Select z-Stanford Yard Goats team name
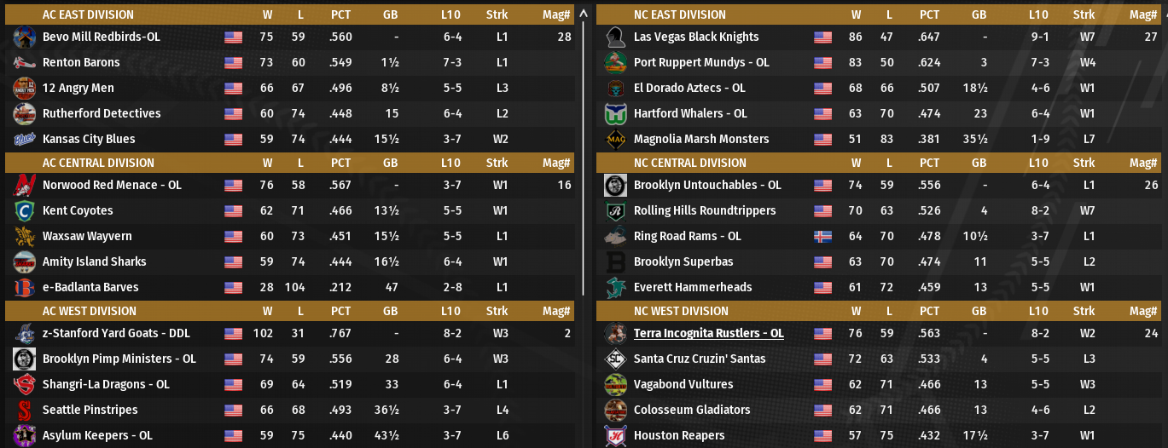 click(116, 334)
